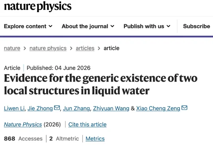Viewport: 213px width, 146px height.
Task: Click the envelope icon after Xiao Cheng Zeng
Action: click(184, 108)
